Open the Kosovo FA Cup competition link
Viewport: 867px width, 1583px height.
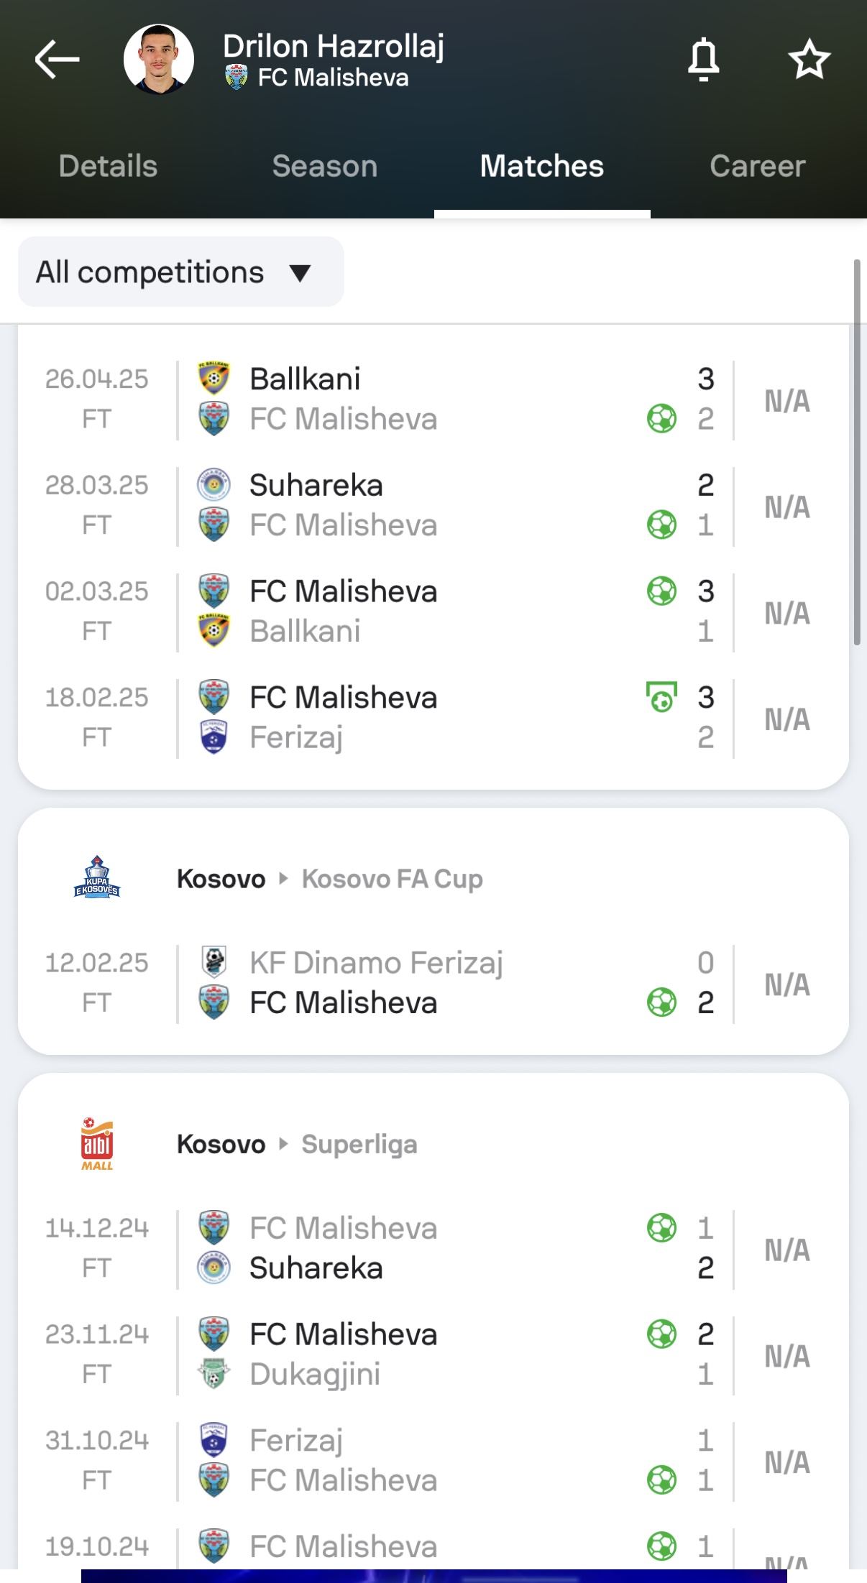(392, 879)
